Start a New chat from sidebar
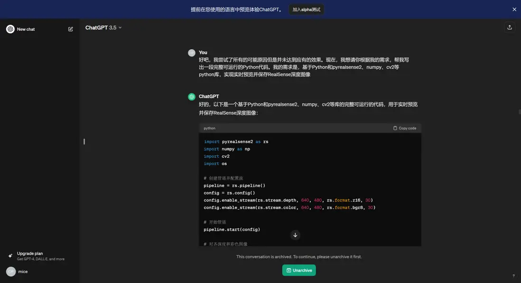This screenshot has height=283, width=521. click(39, 29)
